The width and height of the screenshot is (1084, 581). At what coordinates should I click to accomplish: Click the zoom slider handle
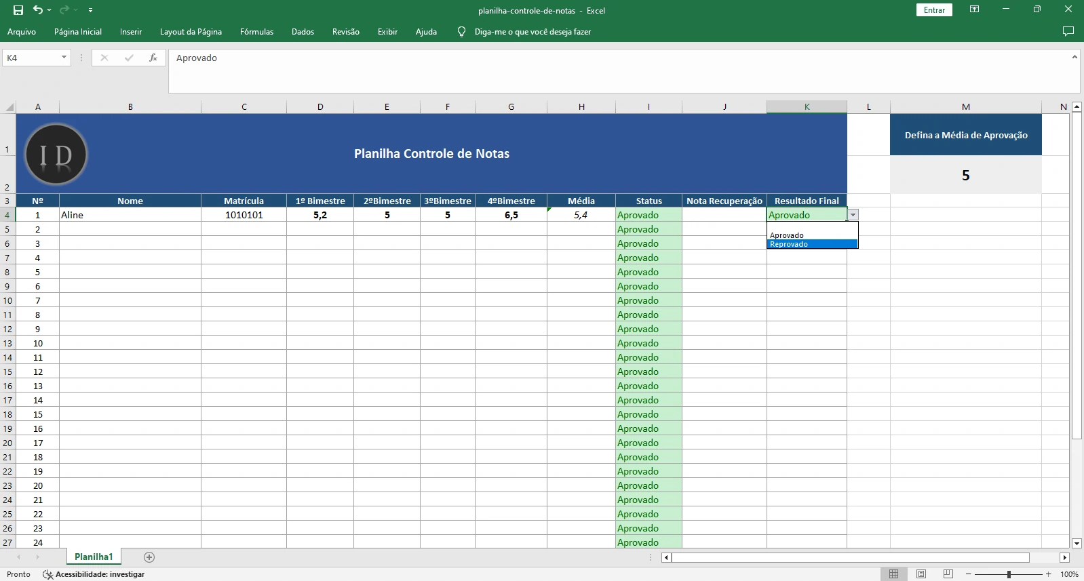pos(1009,574)
